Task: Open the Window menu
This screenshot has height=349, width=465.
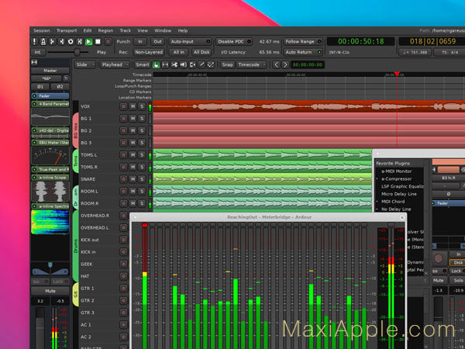Action: click(x=163, y=30)
